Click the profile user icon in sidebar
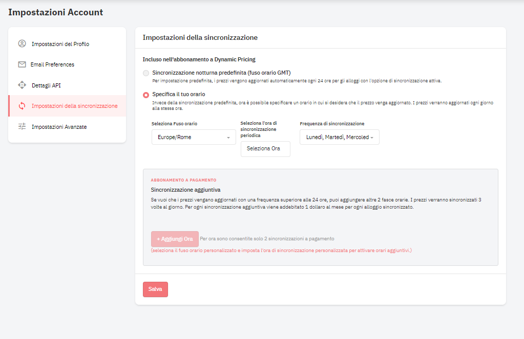 (22, 43)
